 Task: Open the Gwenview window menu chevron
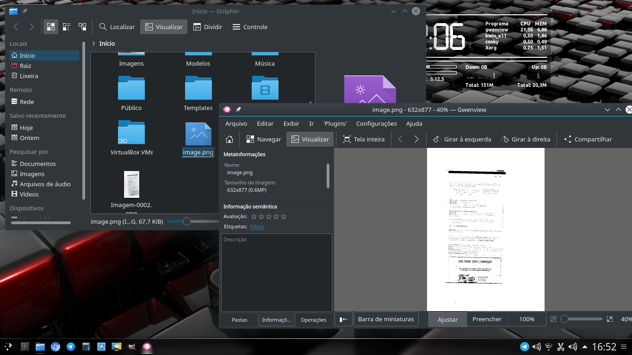click(607, 110)
